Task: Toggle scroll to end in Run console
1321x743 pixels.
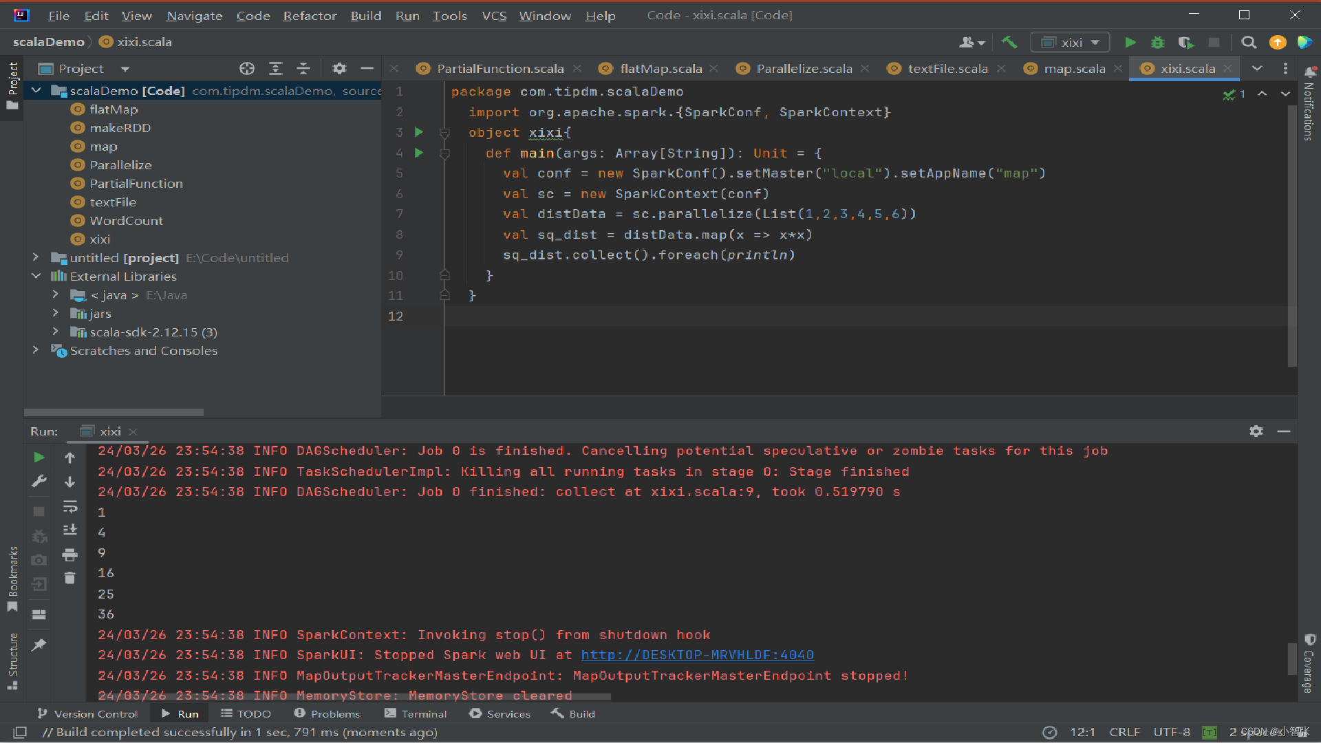Action: pos(69,530)
